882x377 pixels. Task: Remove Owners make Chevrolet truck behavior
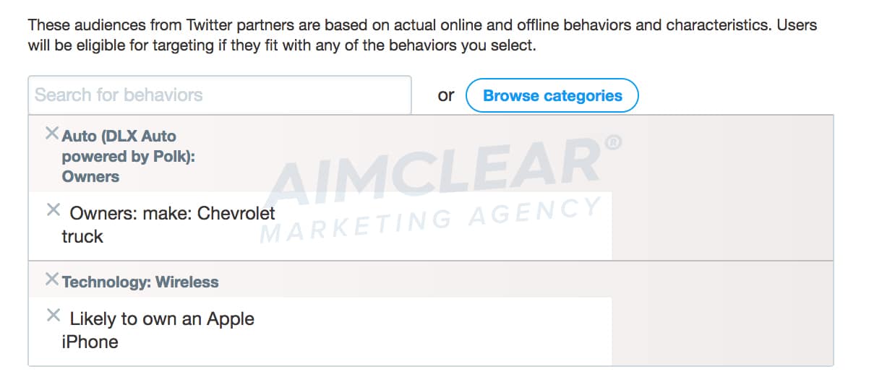pos(53,209)
